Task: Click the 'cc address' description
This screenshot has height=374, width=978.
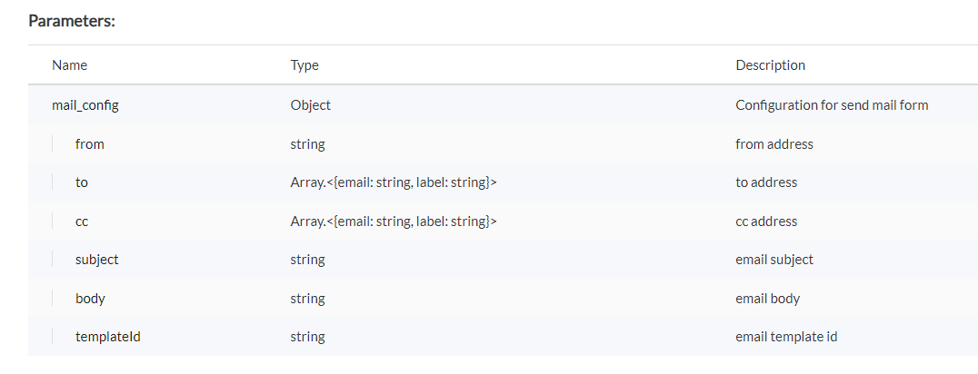Action: coord(766,221)
